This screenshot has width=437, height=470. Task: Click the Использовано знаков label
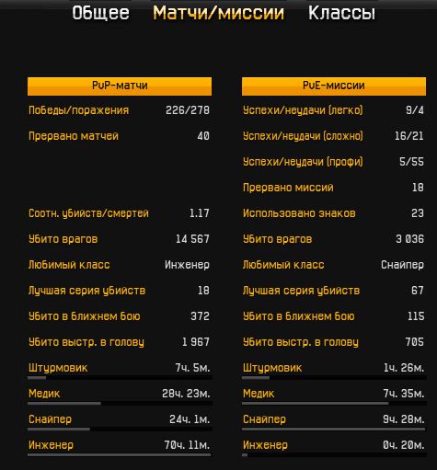[x=299, y=213]
